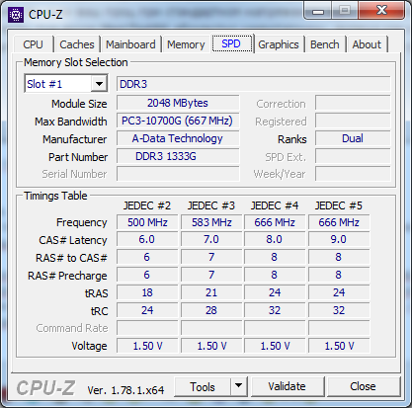Expand the Tools button dropdown arrow
The width and height of the screenshot is (412, 408).
click(x=239, y=385)
